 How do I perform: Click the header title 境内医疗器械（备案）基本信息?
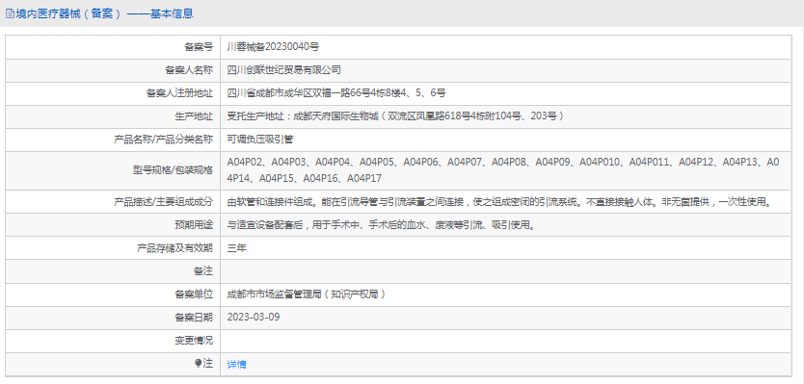pos(103,13)
